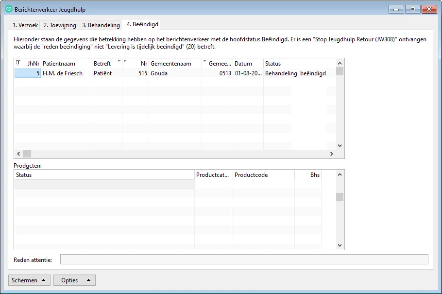Sort by the Patiëntnaam column header
The image size is (442, 294).
pyautogui.click(x=66, y=64)
